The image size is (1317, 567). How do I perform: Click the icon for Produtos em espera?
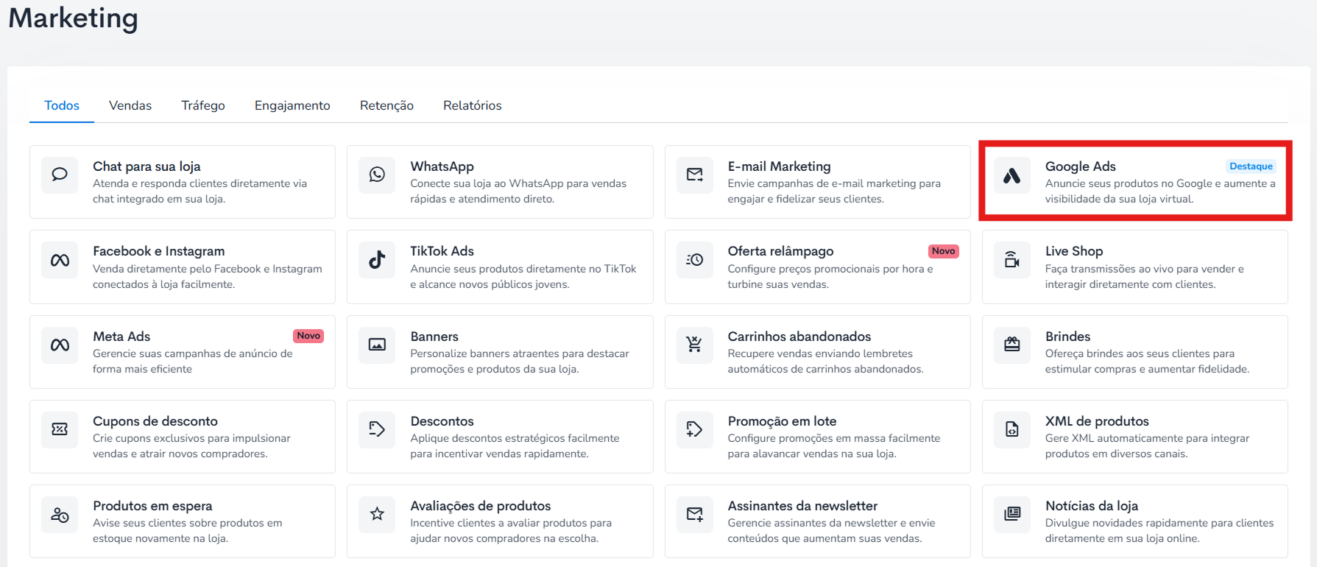[60, 514]
